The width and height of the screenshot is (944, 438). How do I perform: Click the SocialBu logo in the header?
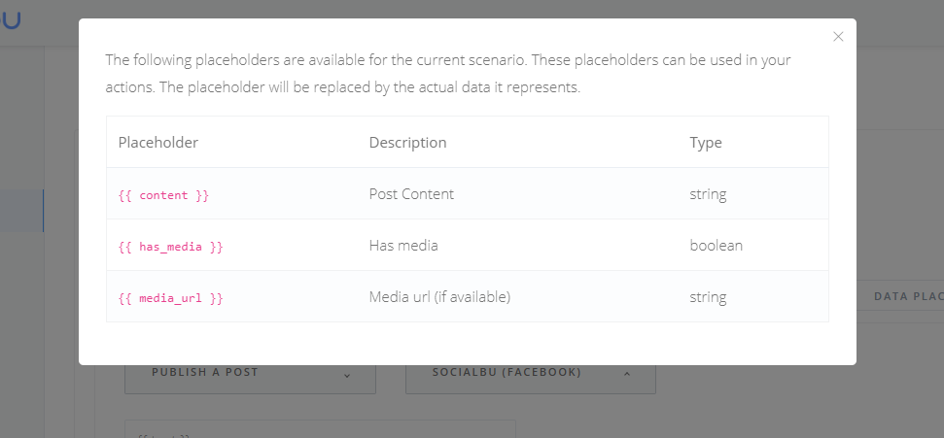click(x=10, y=19)
